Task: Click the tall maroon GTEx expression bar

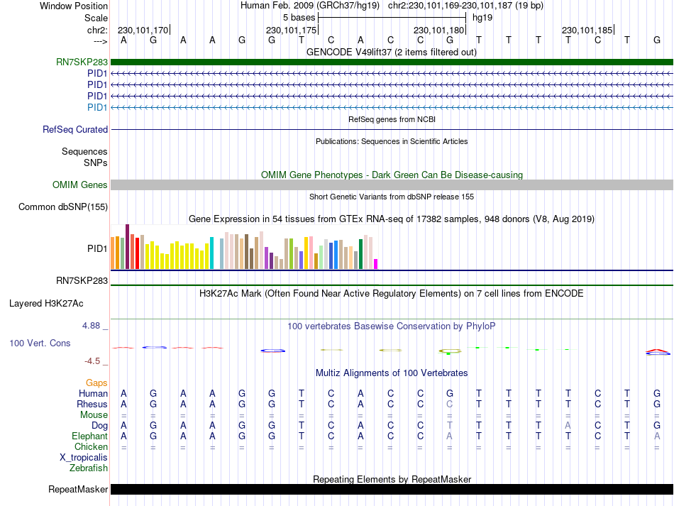Action: click(x=127, y=247)
